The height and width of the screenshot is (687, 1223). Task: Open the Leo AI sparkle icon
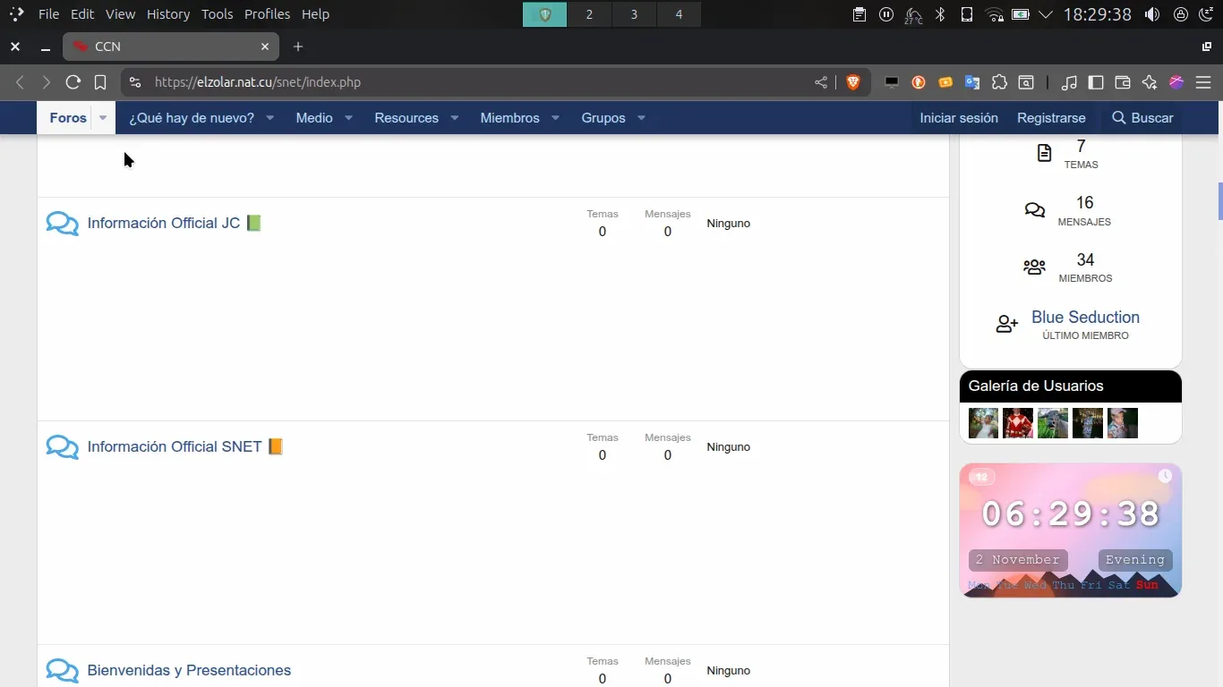point(1150,82)
